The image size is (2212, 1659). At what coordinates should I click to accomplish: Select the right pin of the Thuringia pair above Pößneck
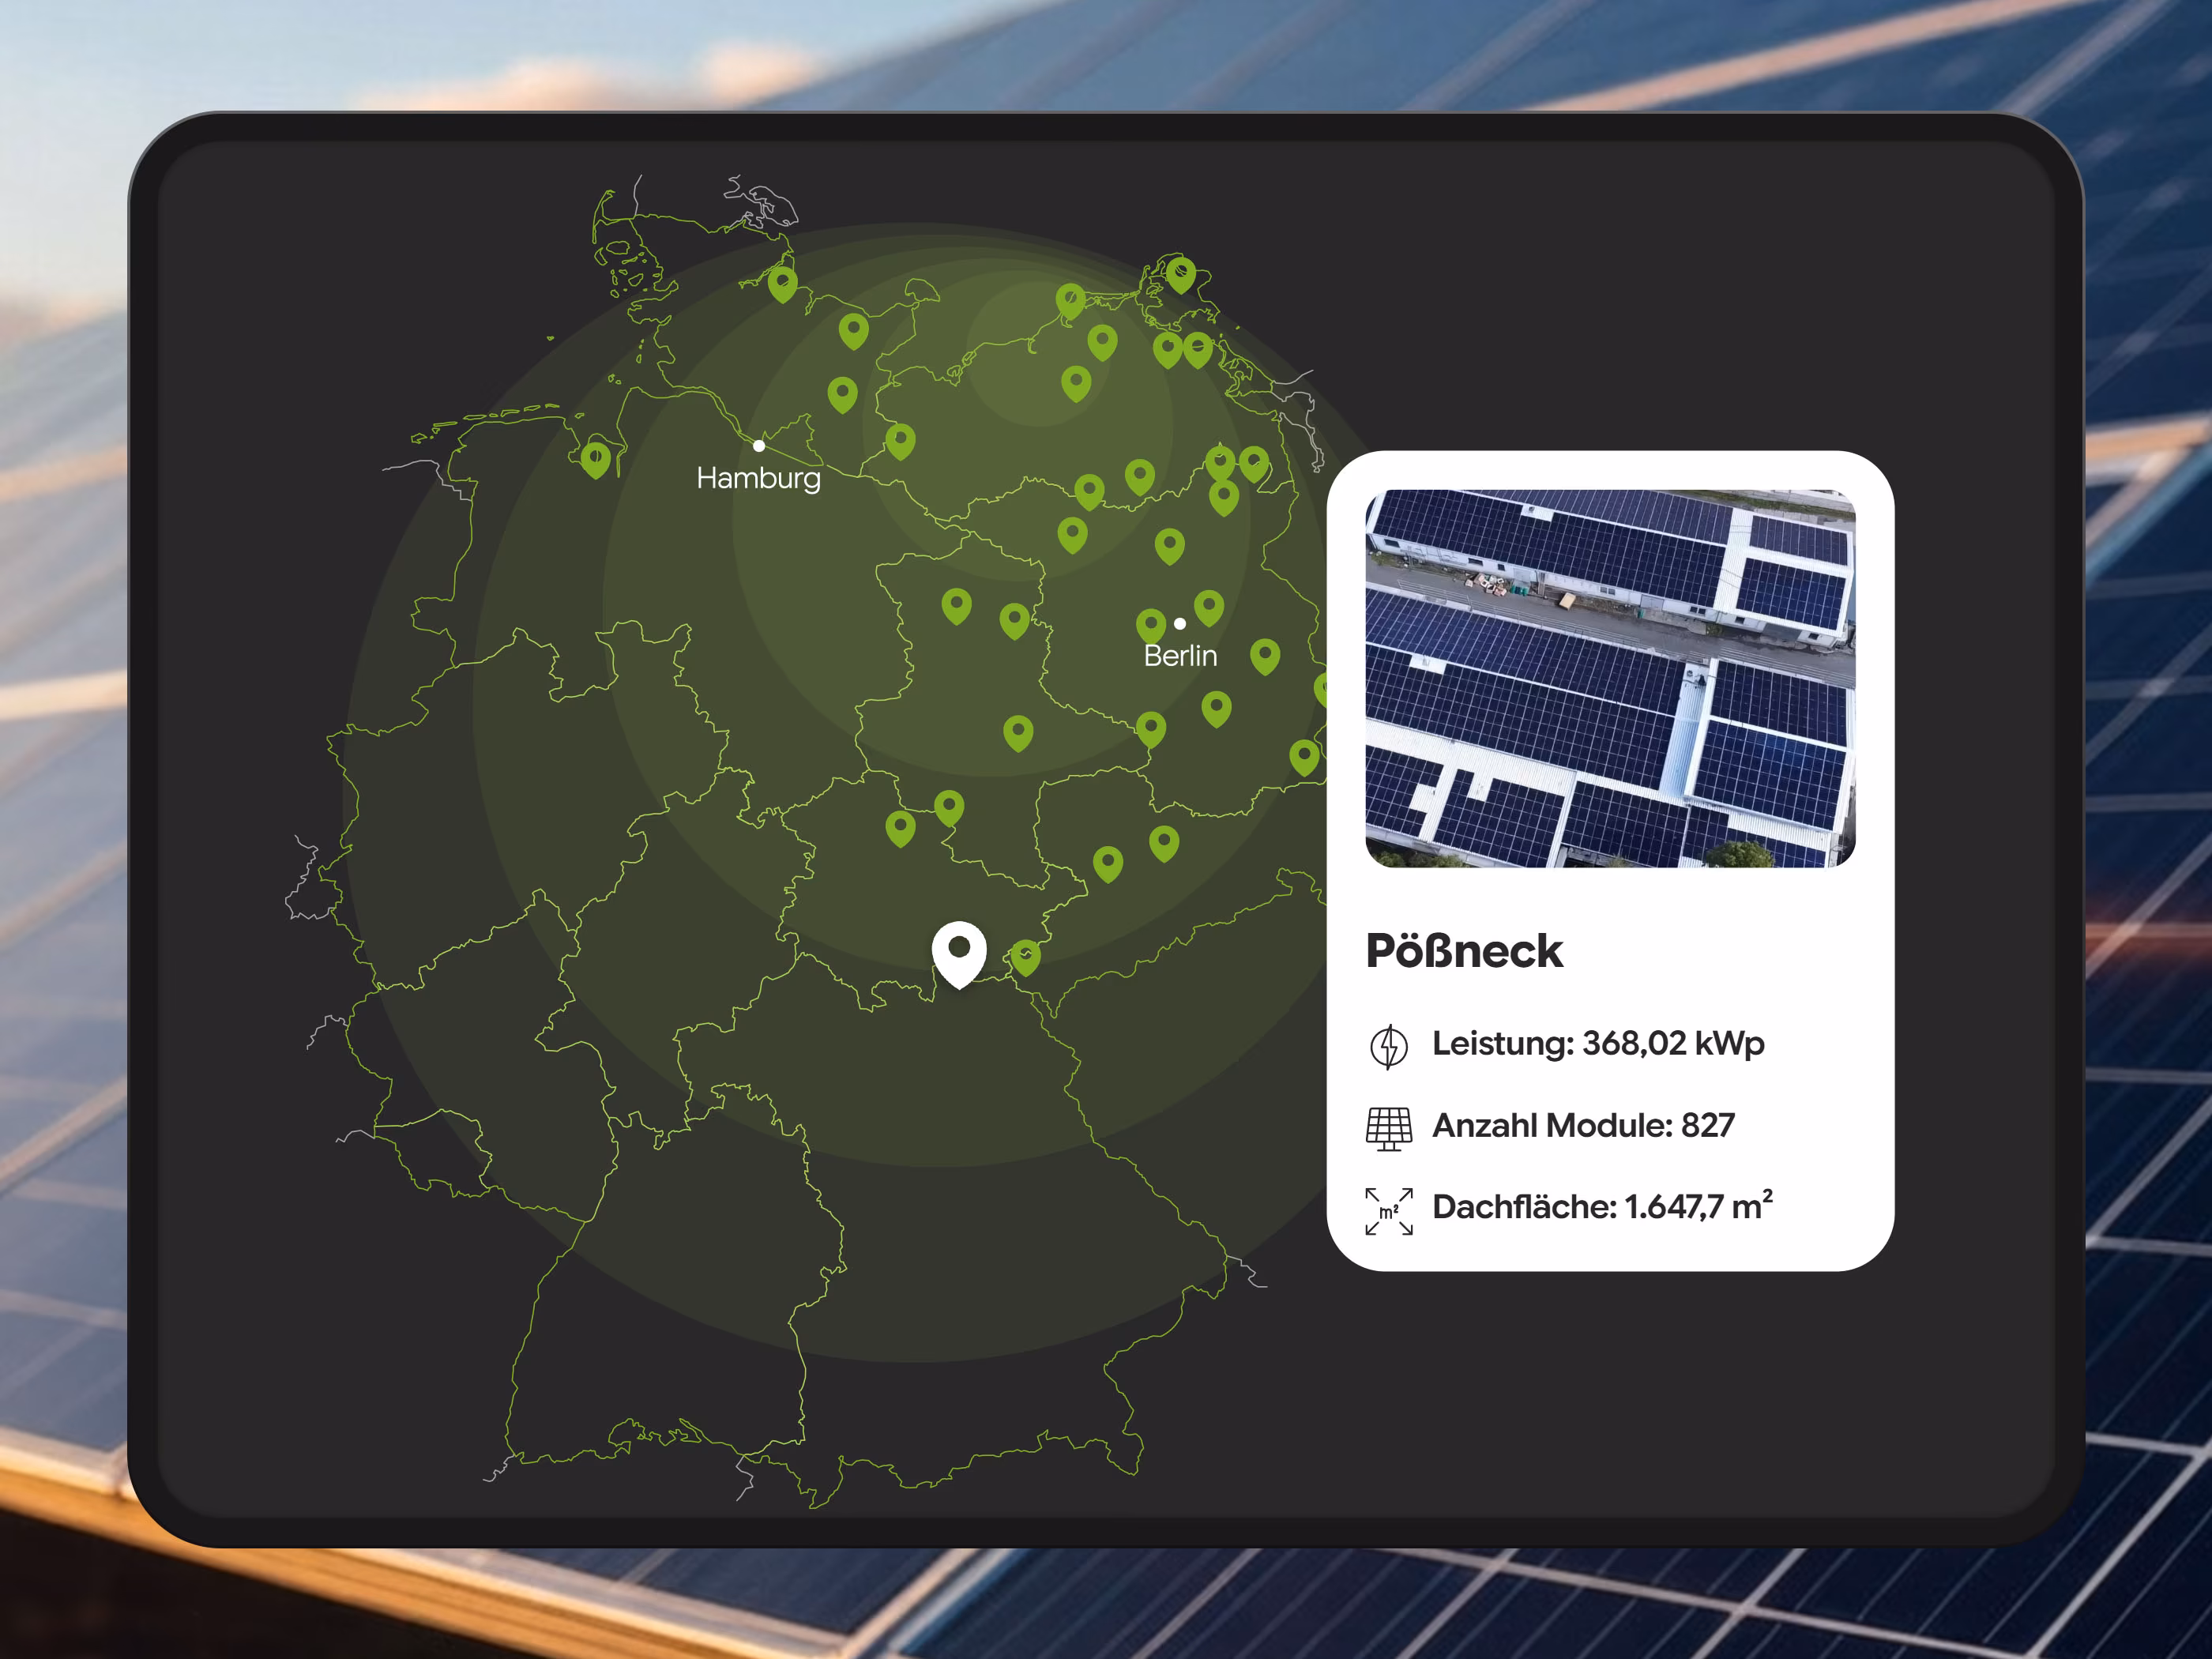(x=949, y=807)
